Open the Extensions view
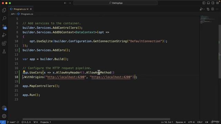The height and width of the screenshot is (124, 221). (x=4, y=43)
